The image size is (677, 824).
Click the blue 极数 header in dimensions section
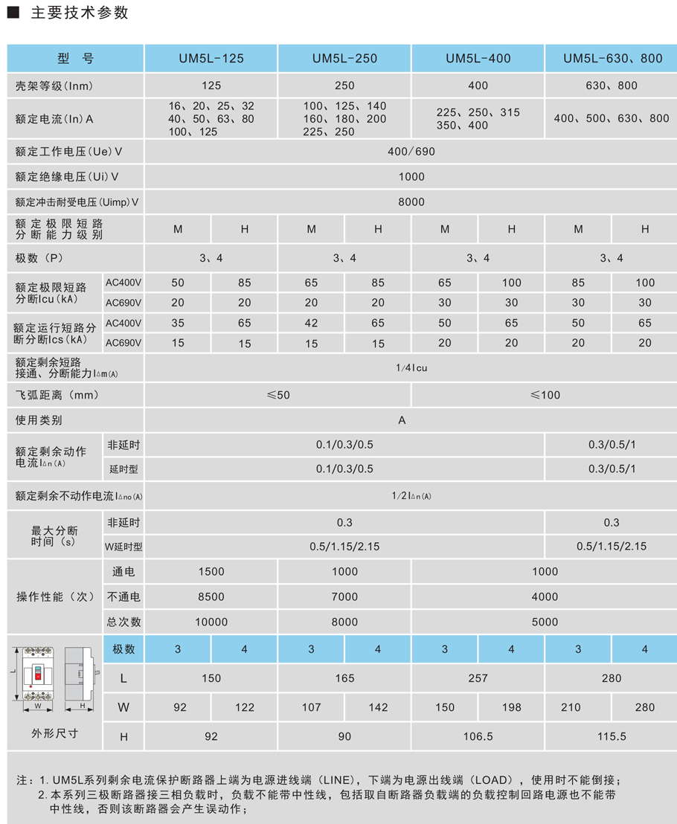(123, 649)
